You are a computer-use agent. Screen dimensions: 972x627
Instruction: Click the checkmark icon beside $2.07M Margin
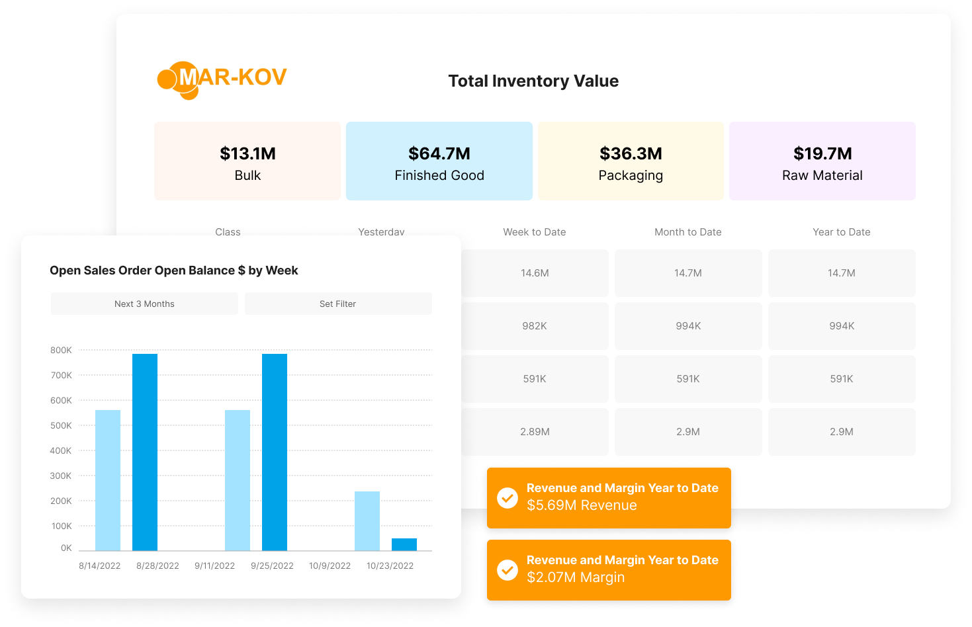[x=508, y=569]
